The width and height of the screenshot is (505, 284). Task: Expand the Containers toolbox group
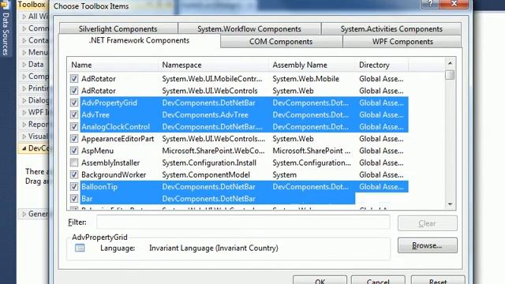(24, 40)
